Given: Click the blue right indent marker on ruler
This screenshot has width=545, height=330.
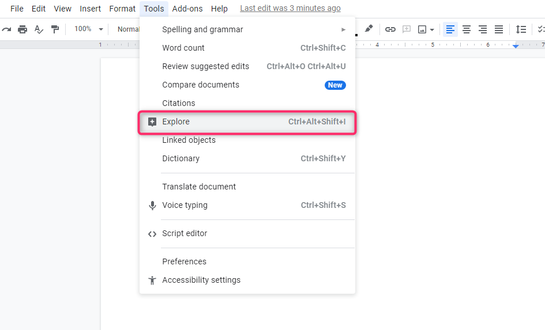Looking at the screenshot, I should [x=516, y=46].
